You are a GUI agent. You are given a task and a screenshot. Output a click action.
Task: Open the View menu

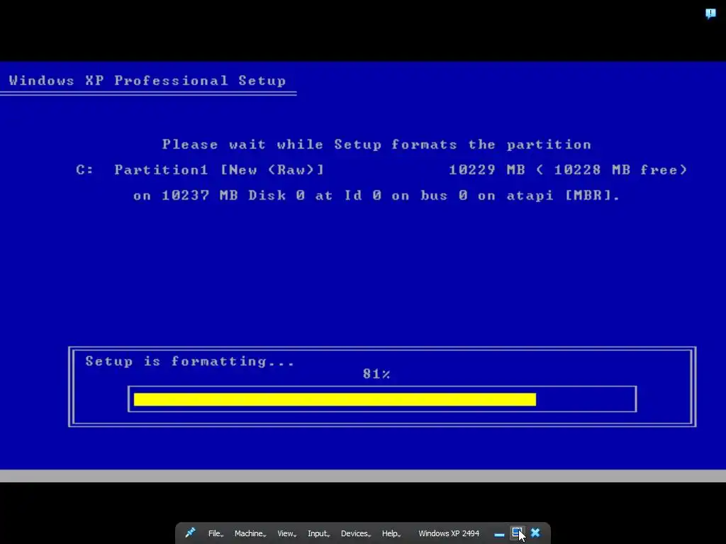[286, 533]
